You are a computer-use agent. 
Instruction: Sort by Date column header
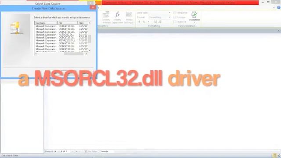(x=83, y=23)
